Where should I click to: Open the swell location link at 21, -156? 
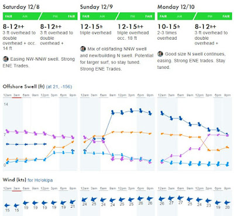click(x=59, y=86)
